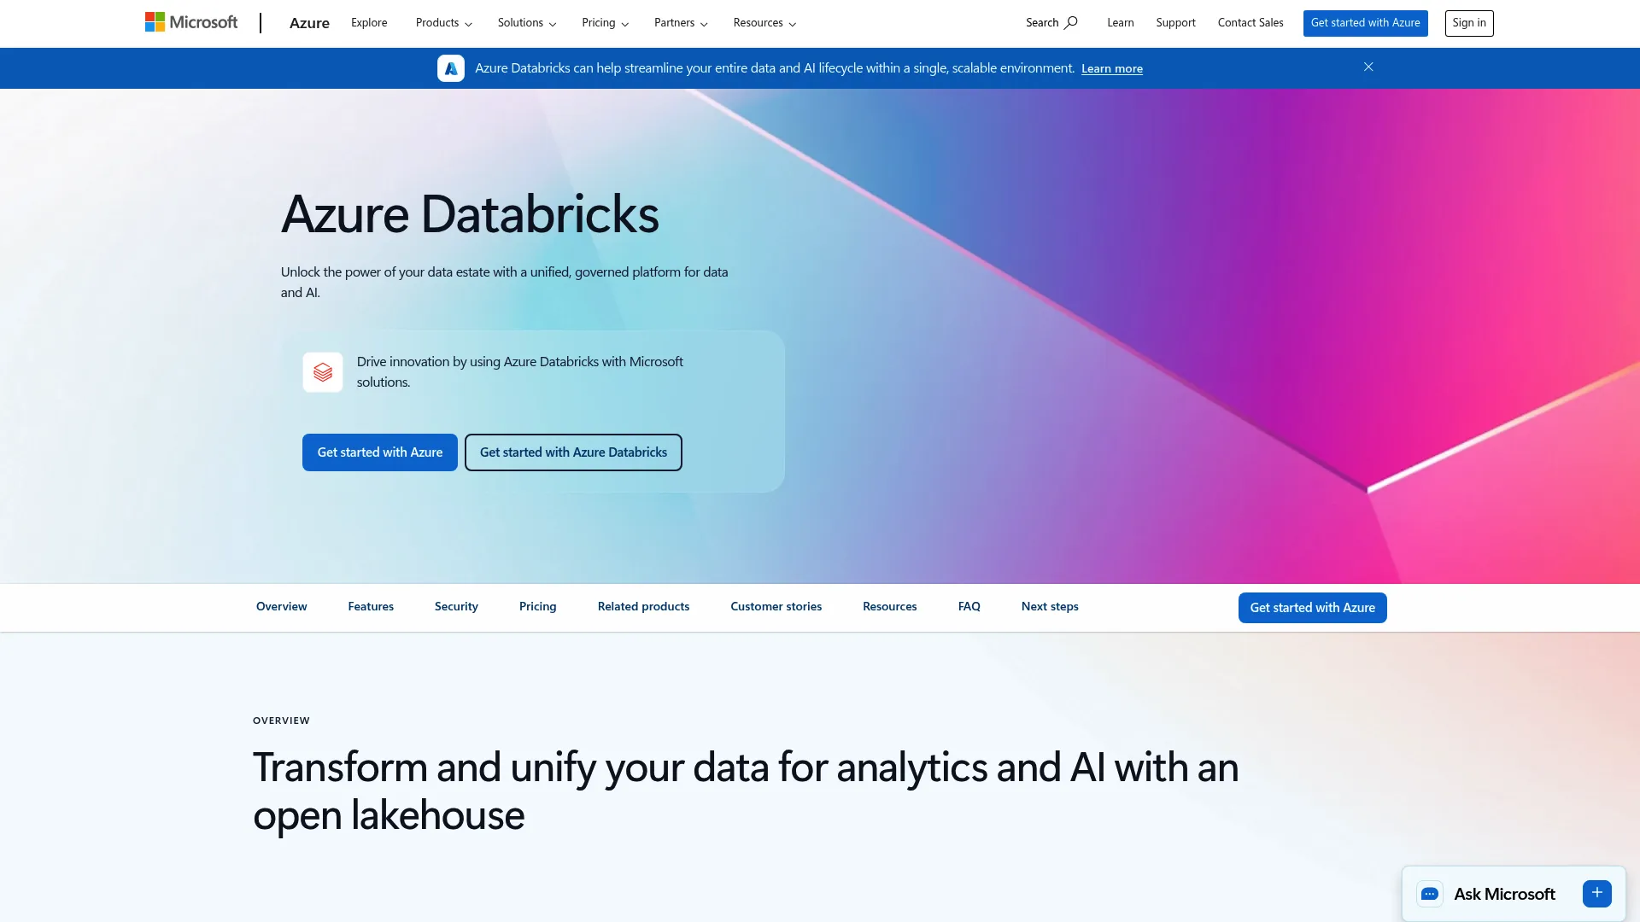Click Contact Sales in header
The width and height of the screenshot is (1640, 922).
coord(1250,23)
